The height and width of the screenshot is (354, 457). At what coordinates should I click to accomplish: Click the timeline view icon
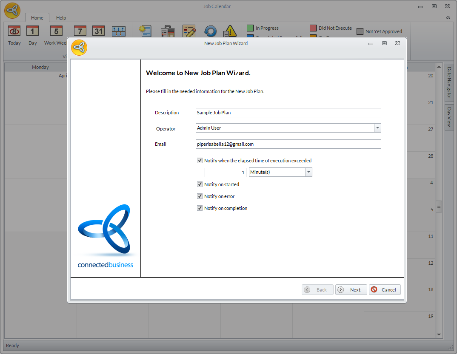(119, 31)
